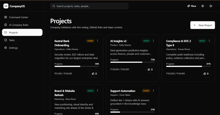Click the Plans sparkle icon

point(189,6)
